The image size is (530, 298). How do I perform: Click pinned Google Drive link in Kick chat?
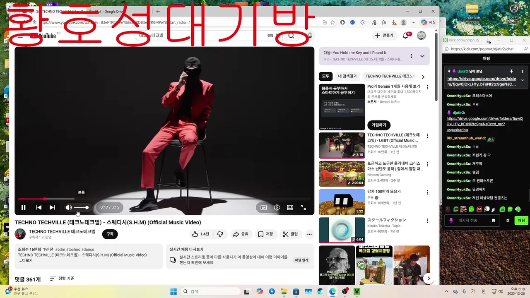(x=482, y=82)
